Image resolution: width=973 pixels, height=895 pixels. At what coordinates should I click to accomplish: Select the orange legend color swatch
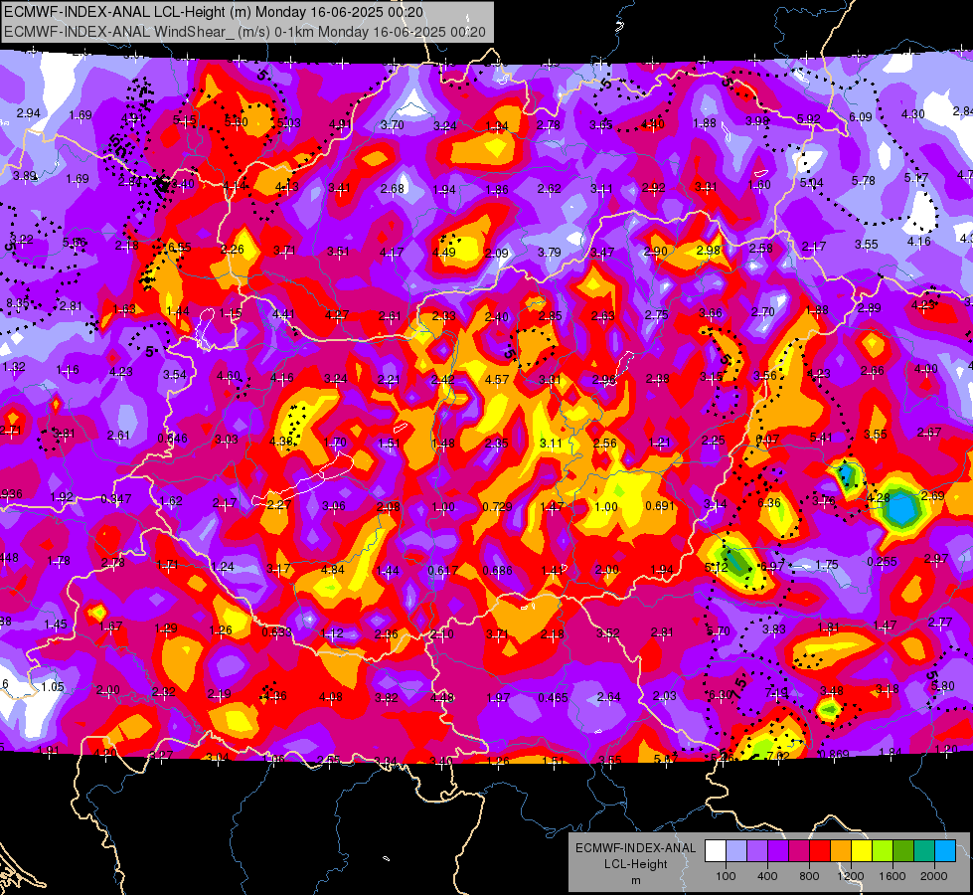840,850
